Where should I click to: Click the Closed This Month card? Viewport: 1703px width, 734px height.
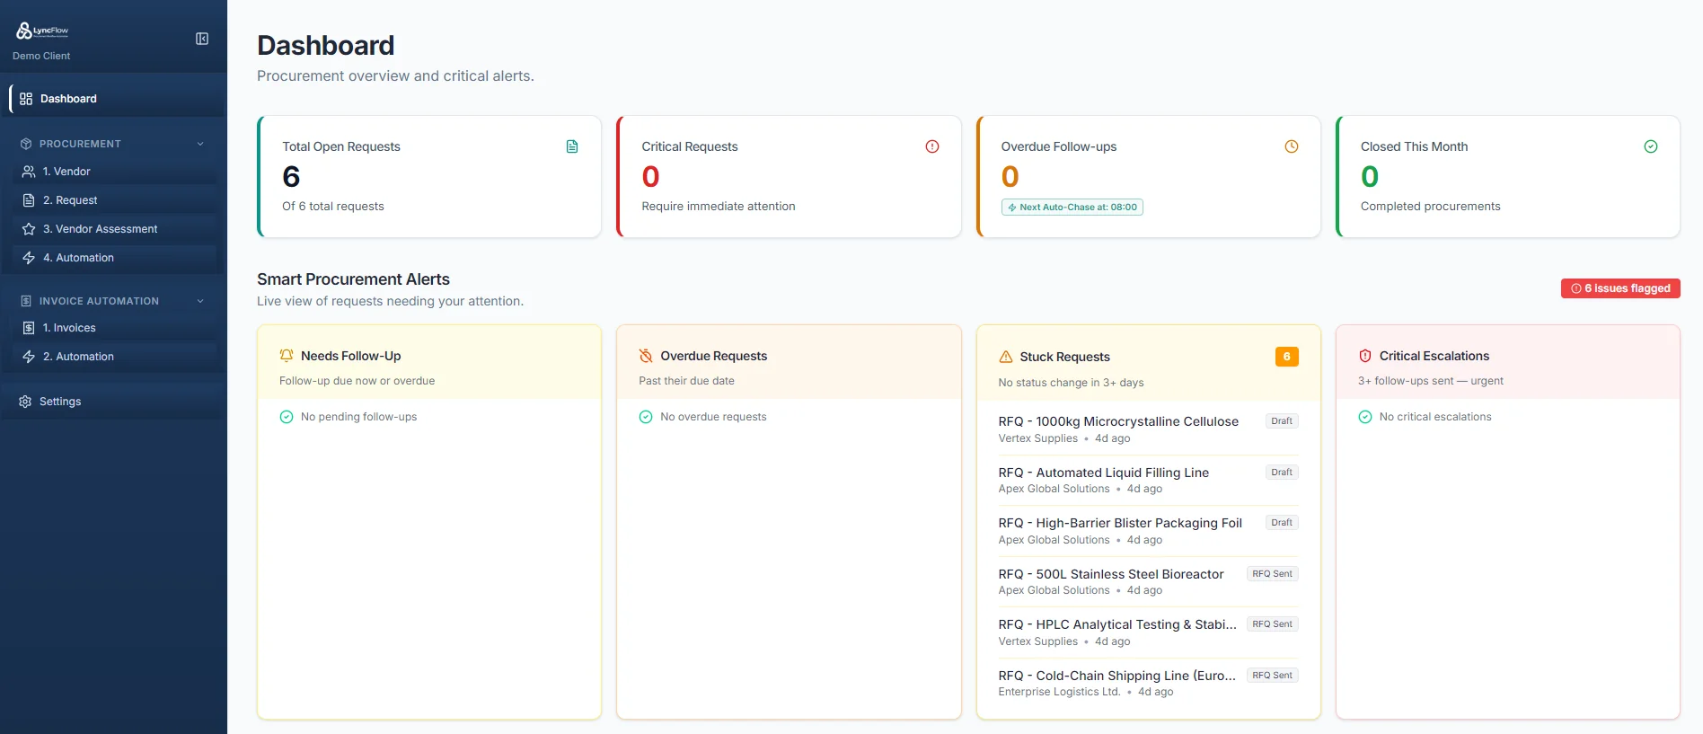click(1508, 177)
